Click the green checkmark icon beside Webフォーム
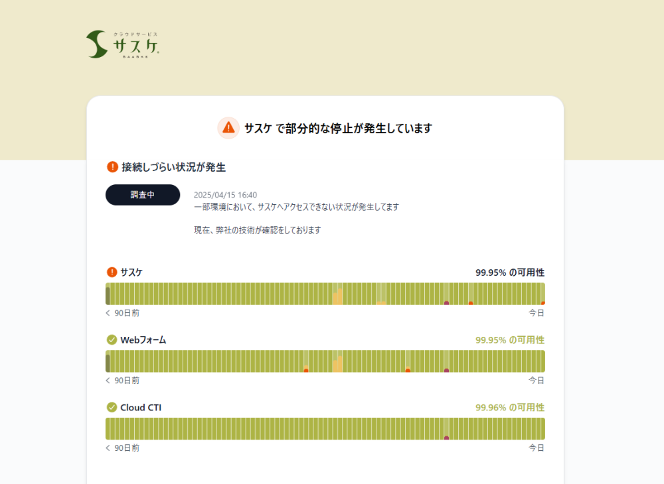Image resolution: width=664 pixels, height=484 pixels. (x=112, y=339)
